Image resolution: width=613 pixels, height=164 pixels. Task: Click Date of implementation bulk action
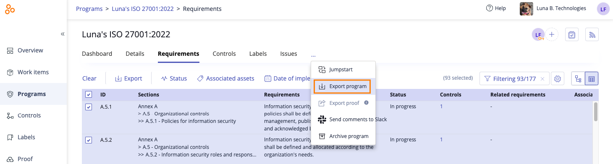287,78
